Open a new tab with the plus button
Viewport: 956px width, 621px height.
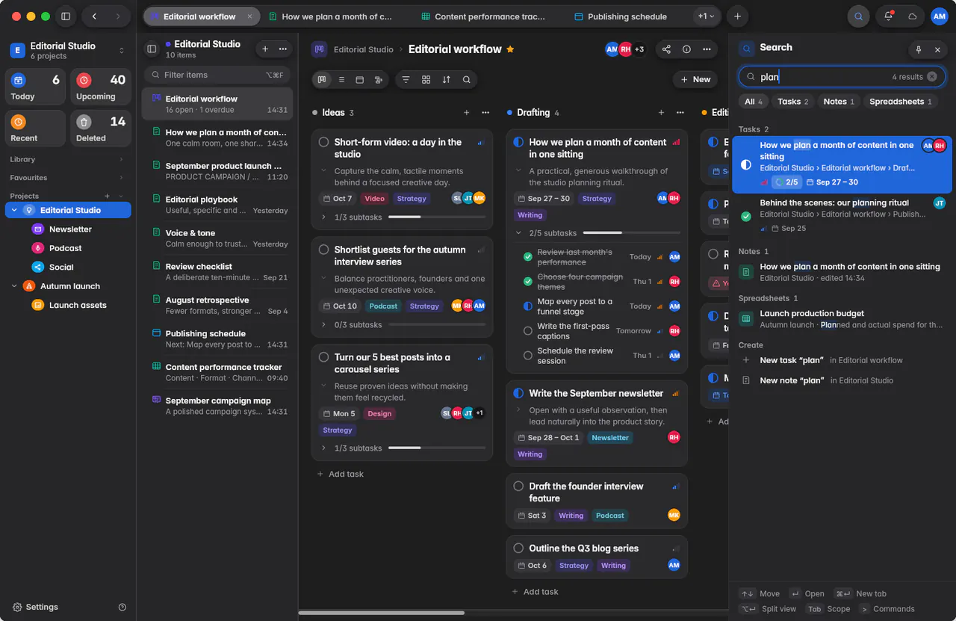[x=738, y=16]
